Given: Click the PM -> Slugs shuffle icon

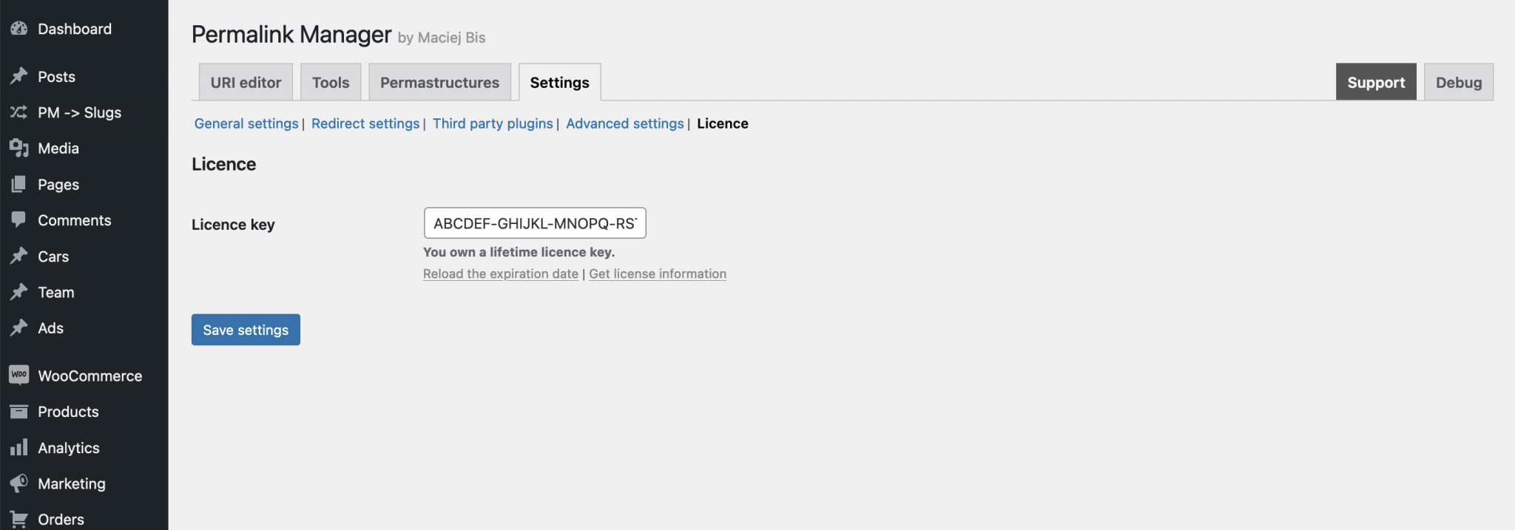Looking at the screenshot, I should [x=19, y=112].
